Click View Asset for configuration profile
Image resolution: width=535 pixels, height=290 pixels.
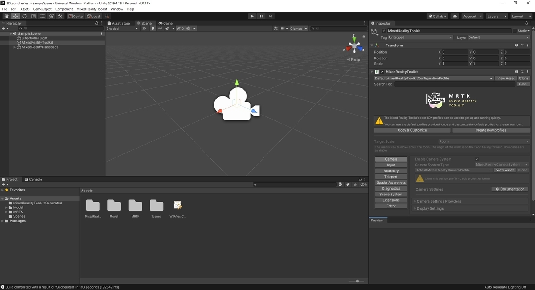[x=506, y=78]
